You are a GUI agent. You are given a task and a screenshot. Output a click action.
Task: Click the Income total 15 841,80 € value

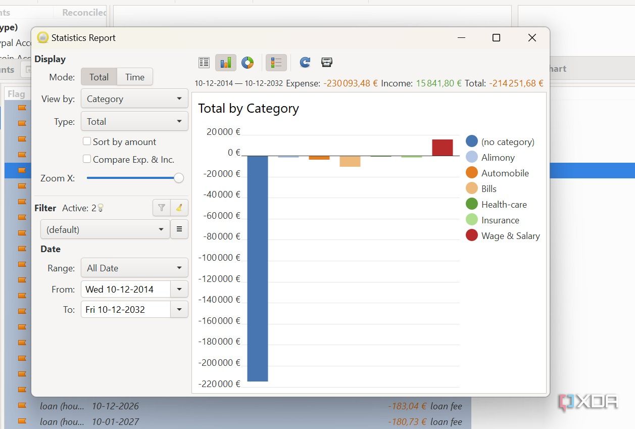438,83
